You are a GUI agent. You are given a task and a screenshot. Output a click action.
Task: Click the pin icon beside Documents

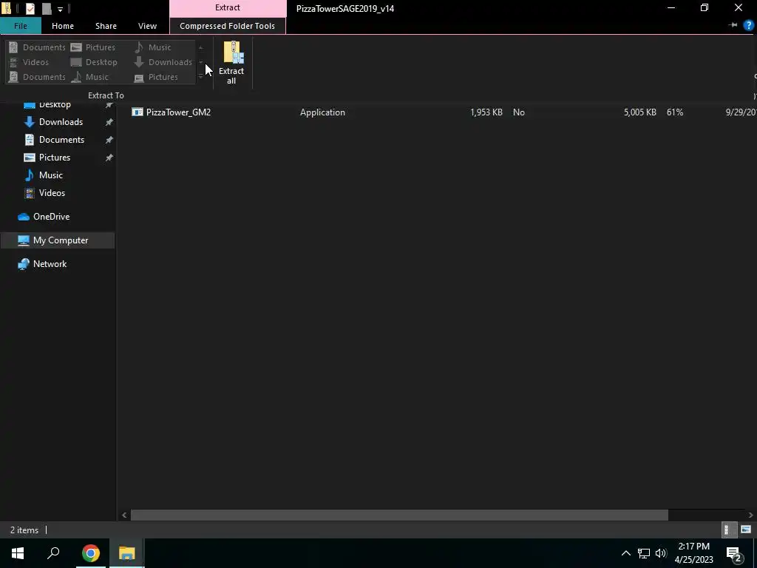click(x=109, y=140)
